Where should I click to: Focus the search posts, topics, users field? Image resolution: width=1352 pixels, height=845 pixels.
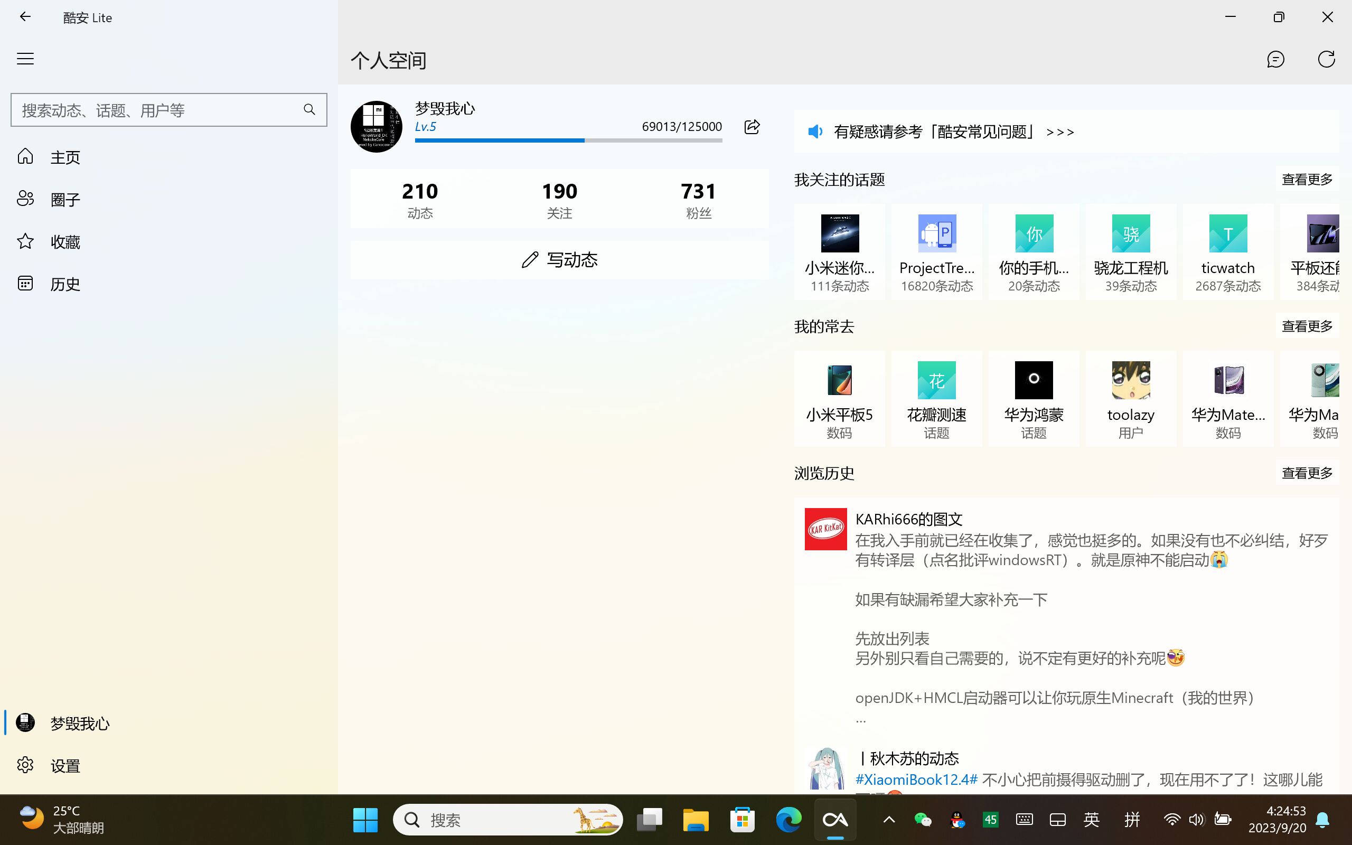168,109
